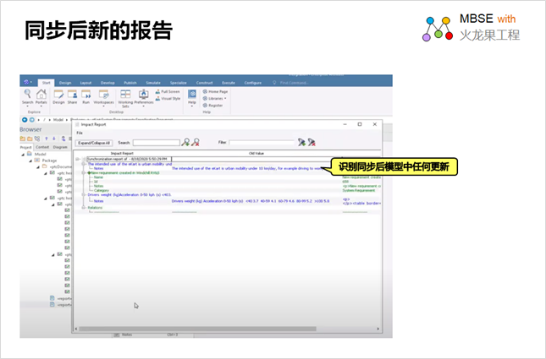
Task: Click the Design icon in the ribbon
Action: (x=58, y=95)
